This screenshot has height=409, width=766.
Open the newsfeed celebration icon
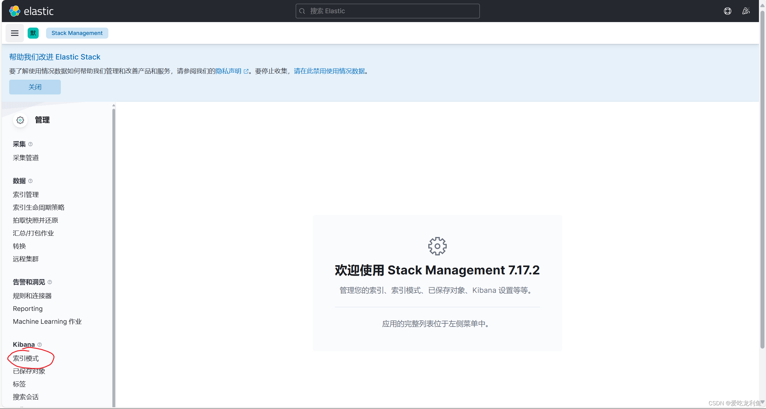746,11
